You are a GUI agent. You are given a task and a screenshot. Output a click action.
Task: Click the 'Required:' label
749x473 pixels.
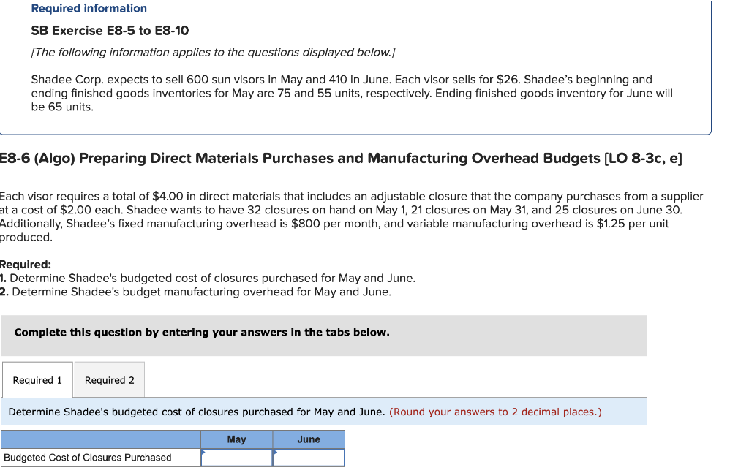pyautogui.click(x=26, y=265)
